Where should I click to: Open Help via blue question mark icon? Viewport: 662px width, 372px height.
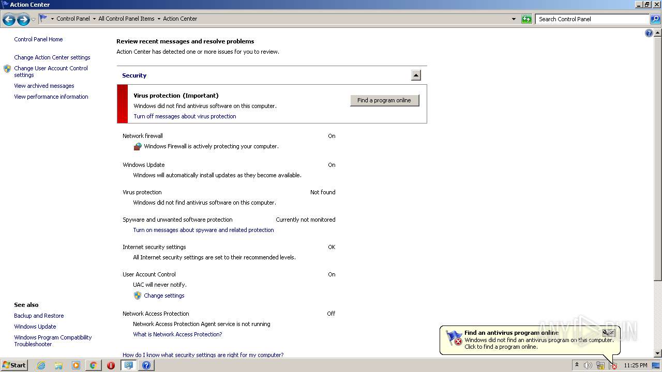tap(649, 33)
